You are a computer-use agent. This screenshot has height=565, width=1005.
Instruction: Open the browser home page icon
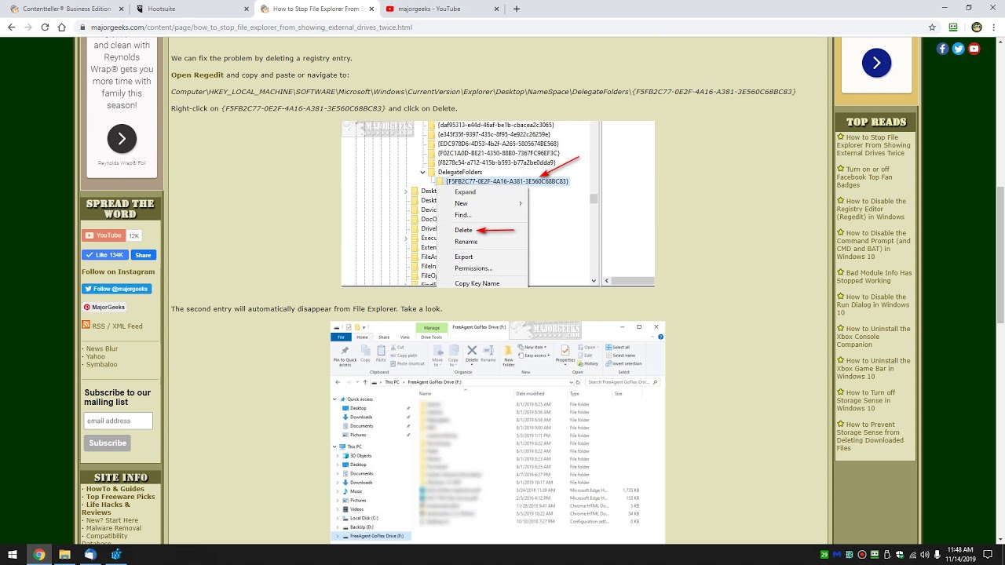click(62, 27)
